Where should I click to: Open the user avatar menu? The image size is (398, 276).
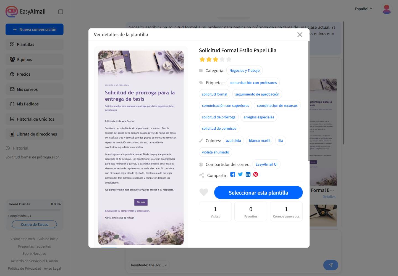386,9
